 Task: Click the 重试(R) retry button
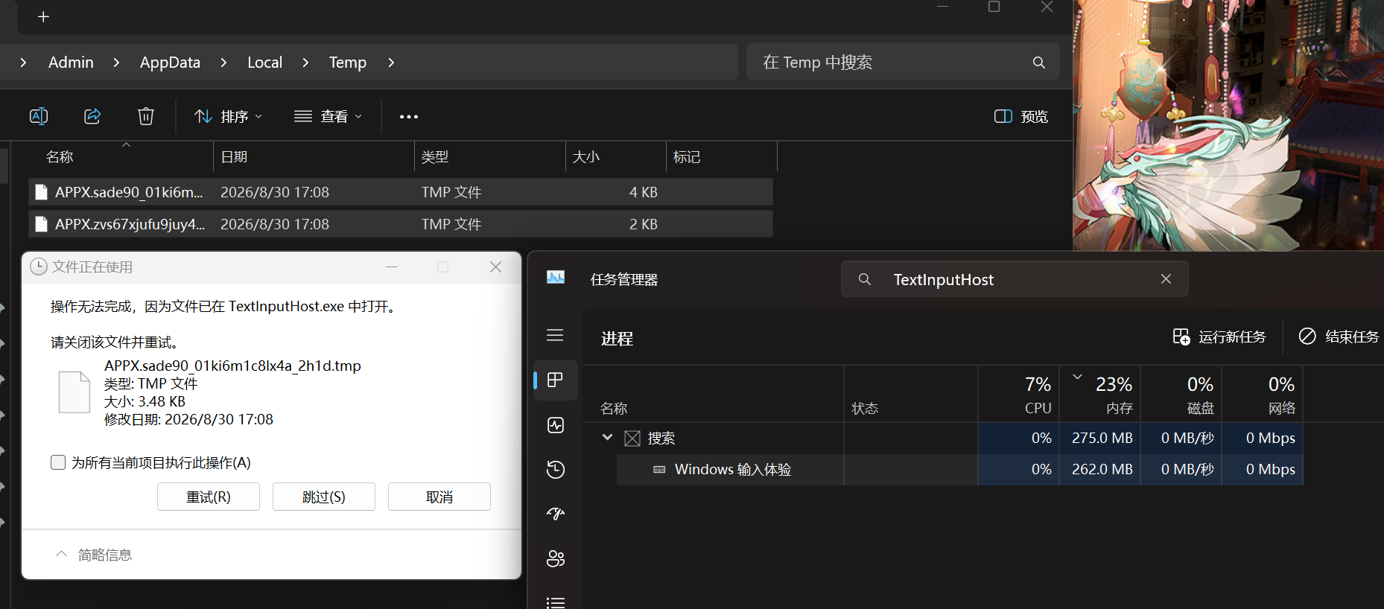click(209, 497)
